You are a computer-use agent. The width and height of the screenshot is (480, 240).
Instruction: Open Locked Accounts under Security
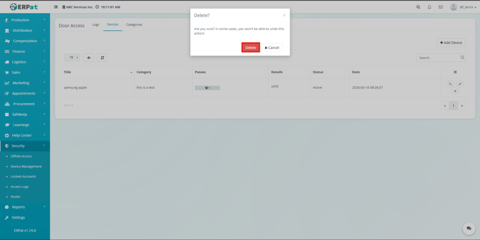point(23,176)
